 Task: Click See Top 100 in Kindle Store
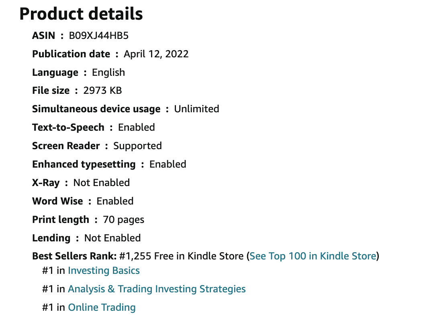tap(313, 256)
